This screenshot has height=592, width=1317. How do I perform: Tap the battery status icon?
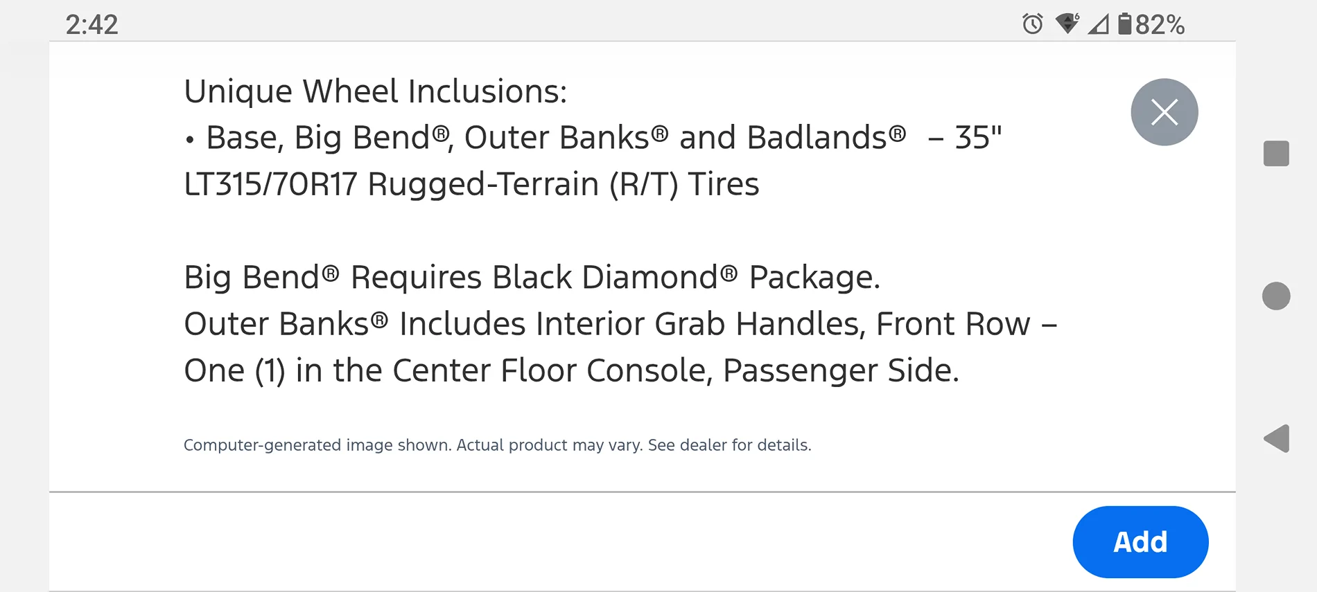click(1124, 24)
